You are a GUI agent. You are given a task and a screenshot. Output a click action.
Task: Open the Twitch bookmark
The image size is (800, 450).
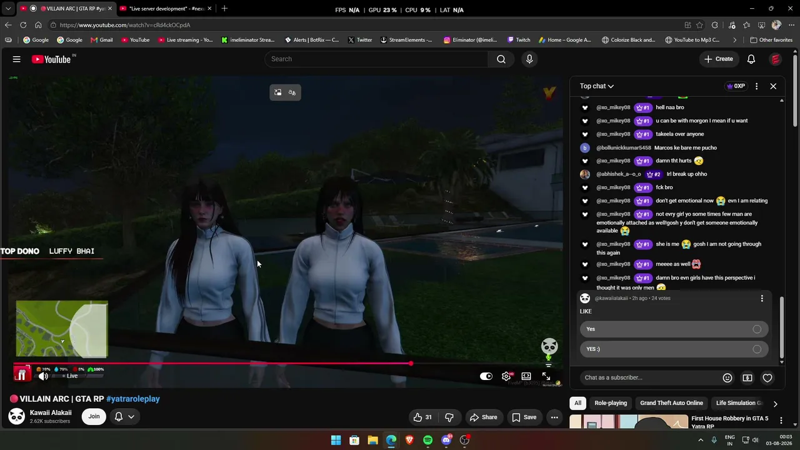(519, 40)
